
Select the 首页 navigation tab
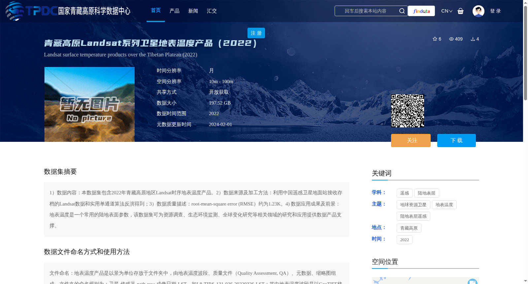tap(156, 11)
